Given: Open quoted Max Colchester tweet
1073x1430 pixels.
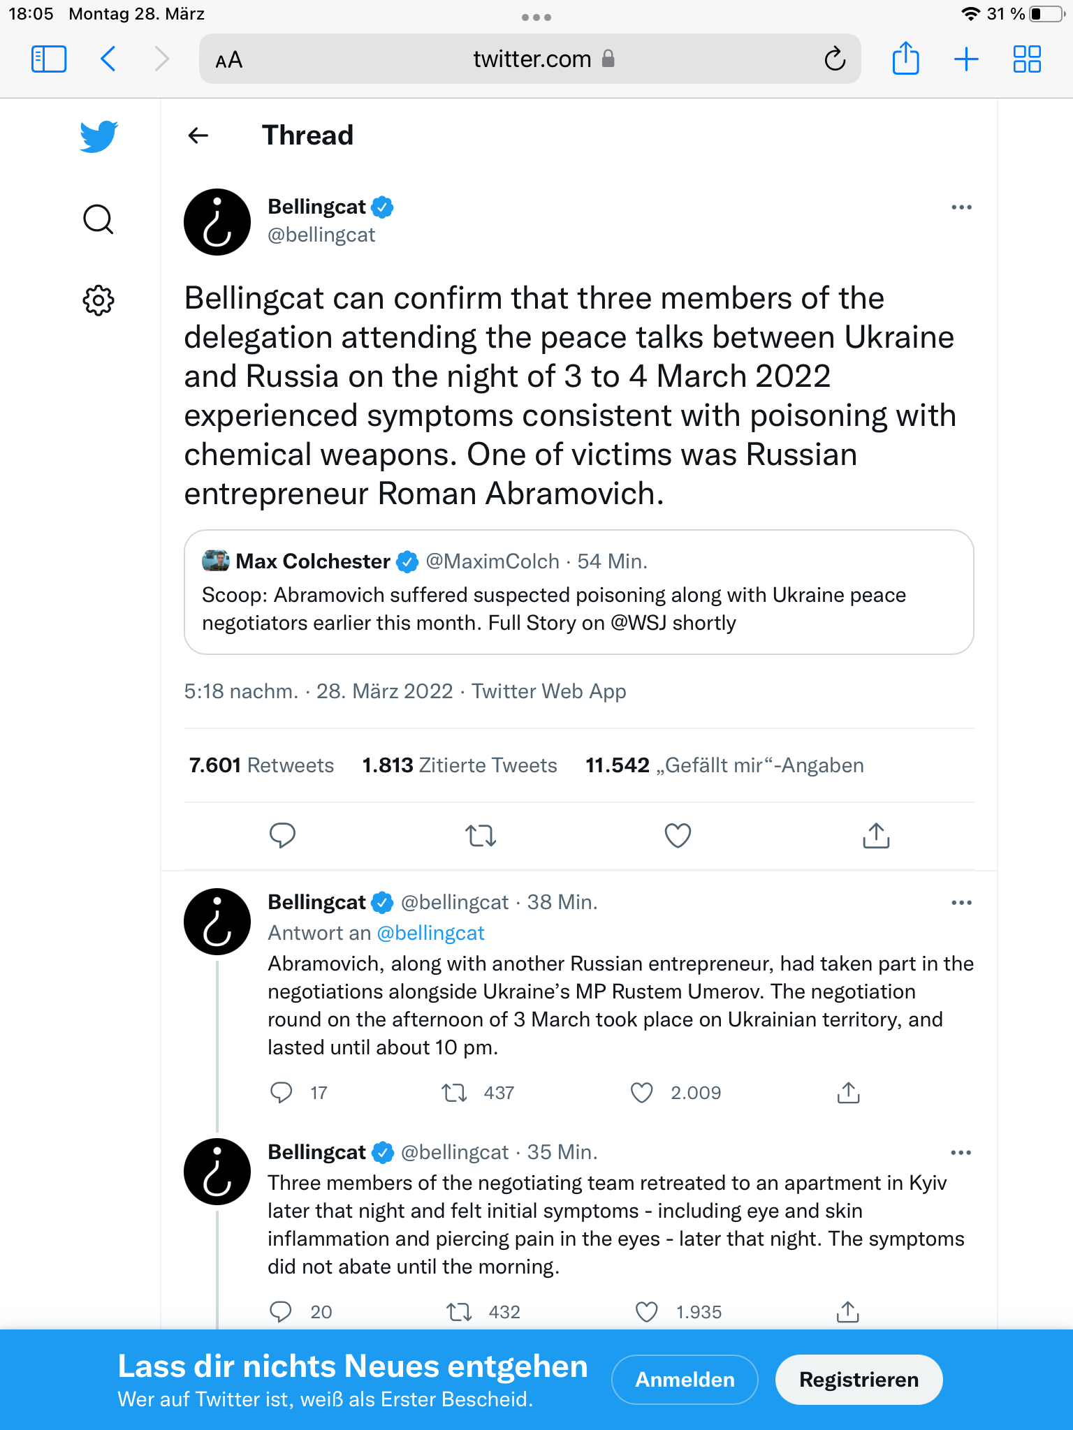Looking at the screenshot, I should 578,592.
